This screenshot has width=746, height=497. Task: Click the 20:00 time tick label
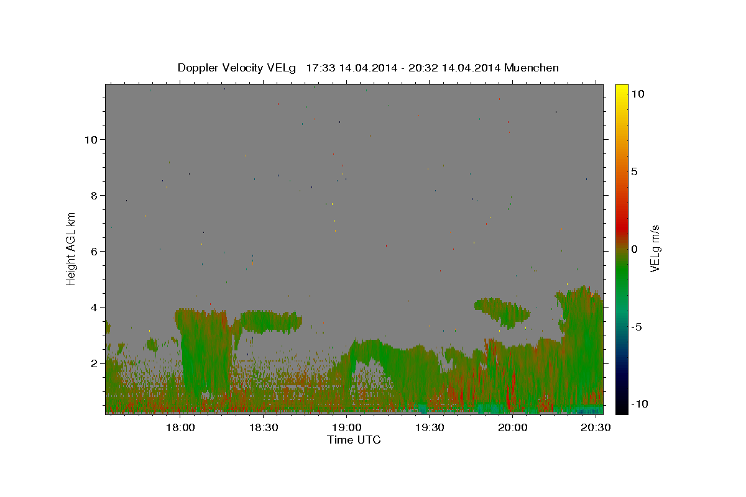coord(513,427)
